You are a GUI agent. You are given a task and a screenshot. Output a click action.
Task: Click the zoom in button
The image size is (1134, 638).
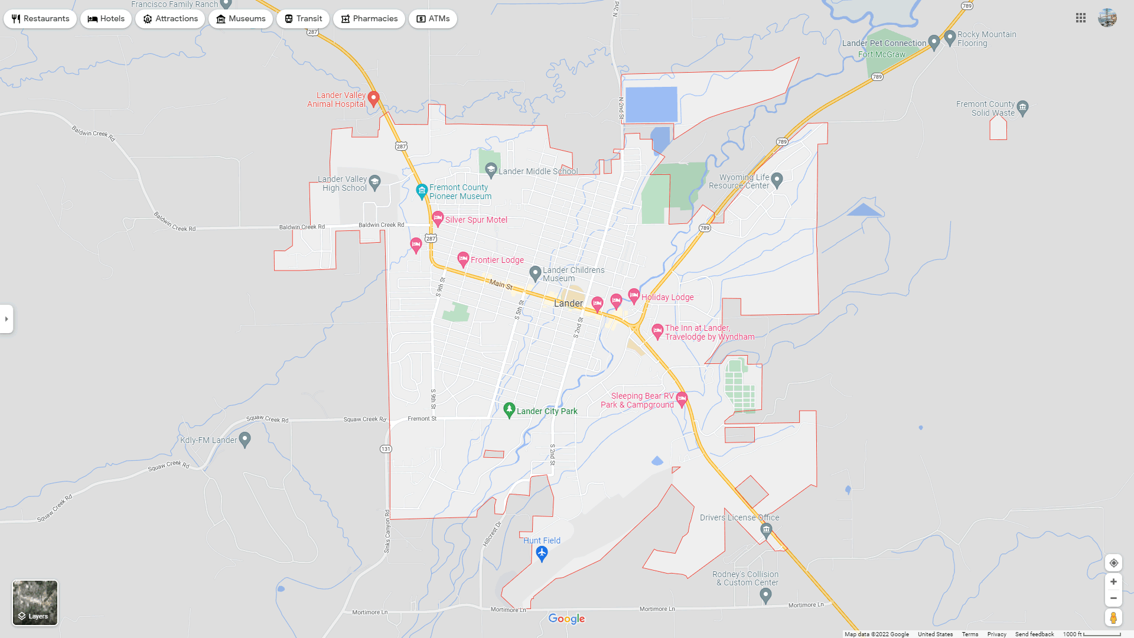click(1113, 581)
